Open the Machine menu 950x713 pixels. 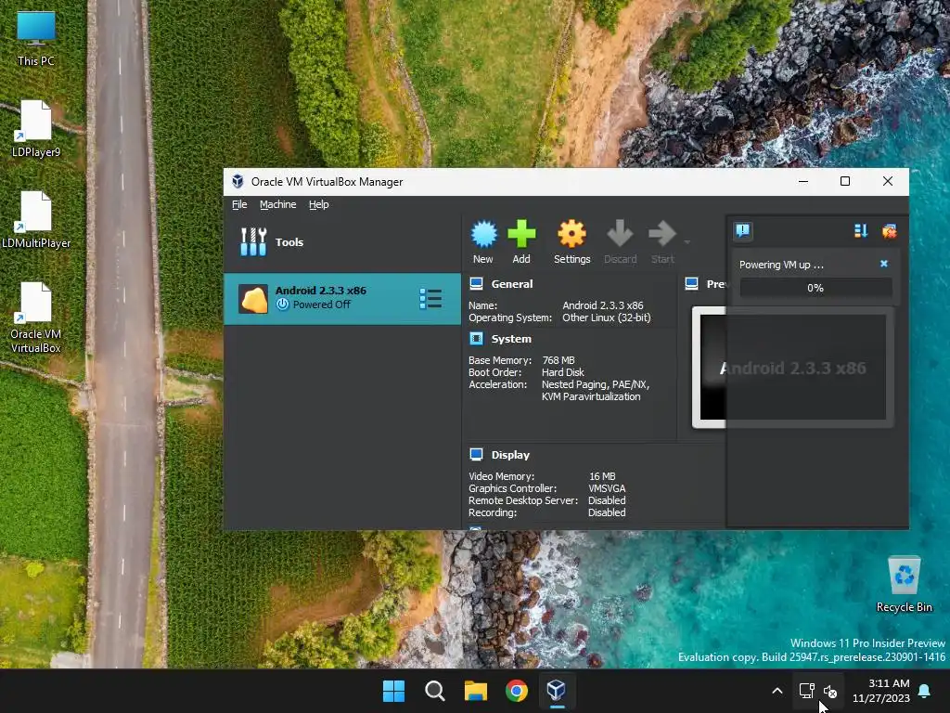click(x=277, y=204)
